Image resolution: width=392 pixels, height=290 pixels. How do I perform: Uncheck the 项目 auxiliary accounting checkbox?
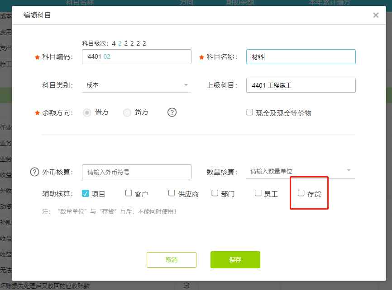pyautogui.click(x=86, y=193)
